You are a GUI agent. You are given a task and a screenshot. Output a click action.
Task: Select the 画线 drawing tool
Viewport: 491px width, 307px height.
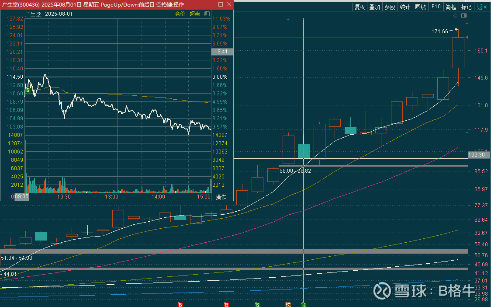[x=420, y=7]
